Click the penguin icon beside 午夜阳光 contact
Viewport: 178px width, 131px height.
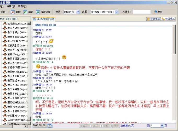click(5, 115)
